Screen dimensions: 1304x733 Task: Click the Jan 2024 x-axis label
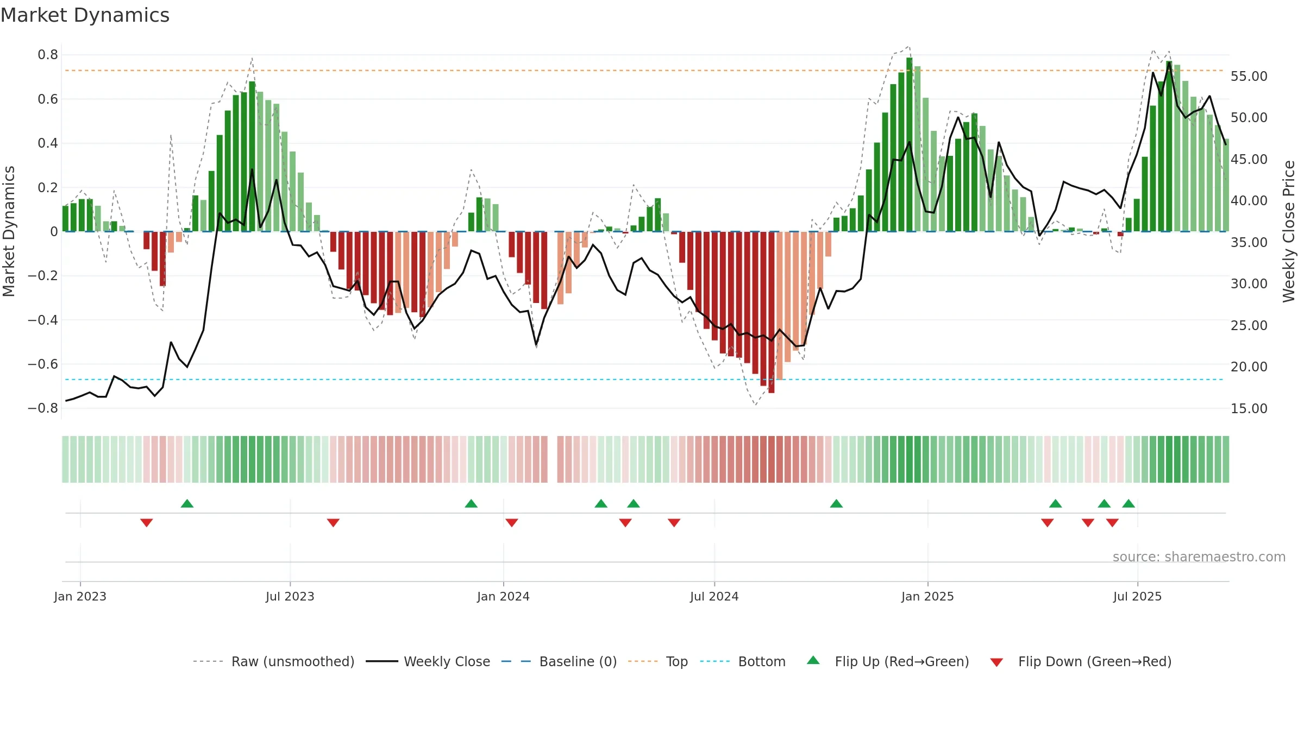click(504, 596)
